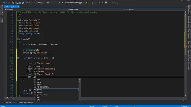The height and width of the screenshot is (107, 191).
Task: Click the "Write.csv" string on line 16
Action: pyautogui.click(x=42, y=53)
